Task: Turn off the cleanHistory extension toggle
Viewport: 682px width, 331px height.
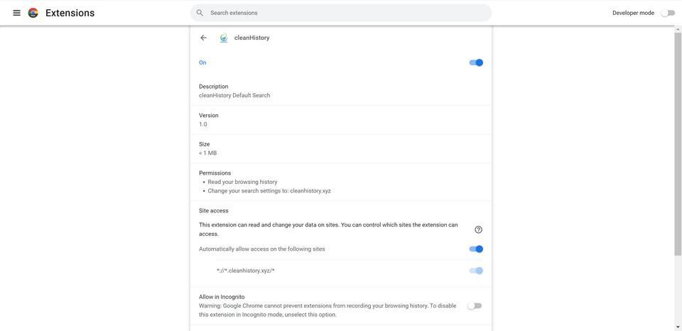Action: click(x=476, y=63)
